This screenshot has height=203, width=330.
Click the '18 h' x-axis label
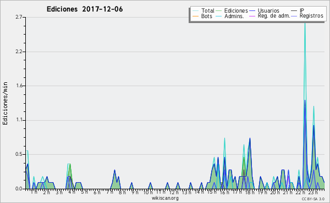click(x=250, y=192)
